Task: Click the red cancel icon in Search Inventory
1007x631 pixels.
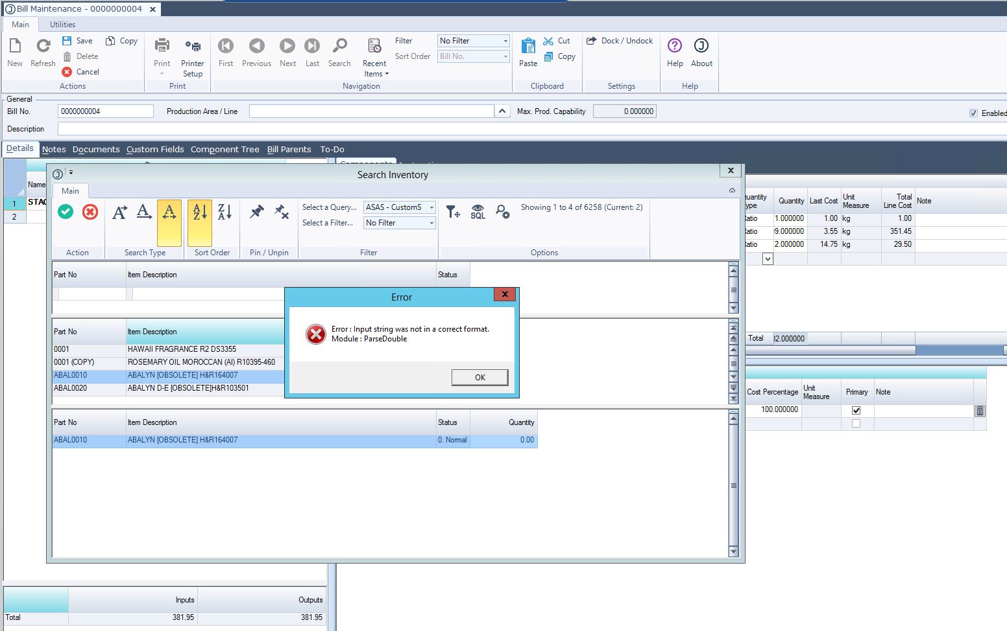Action: point(90,212)
